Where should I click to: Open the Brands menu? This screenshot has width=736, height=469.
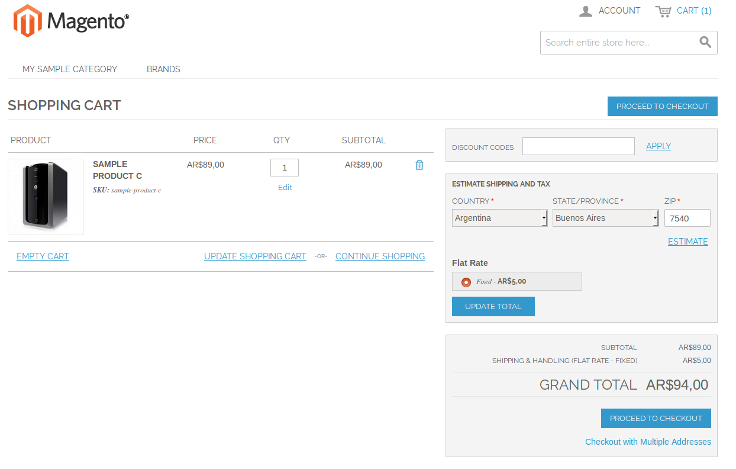point(163,69)
